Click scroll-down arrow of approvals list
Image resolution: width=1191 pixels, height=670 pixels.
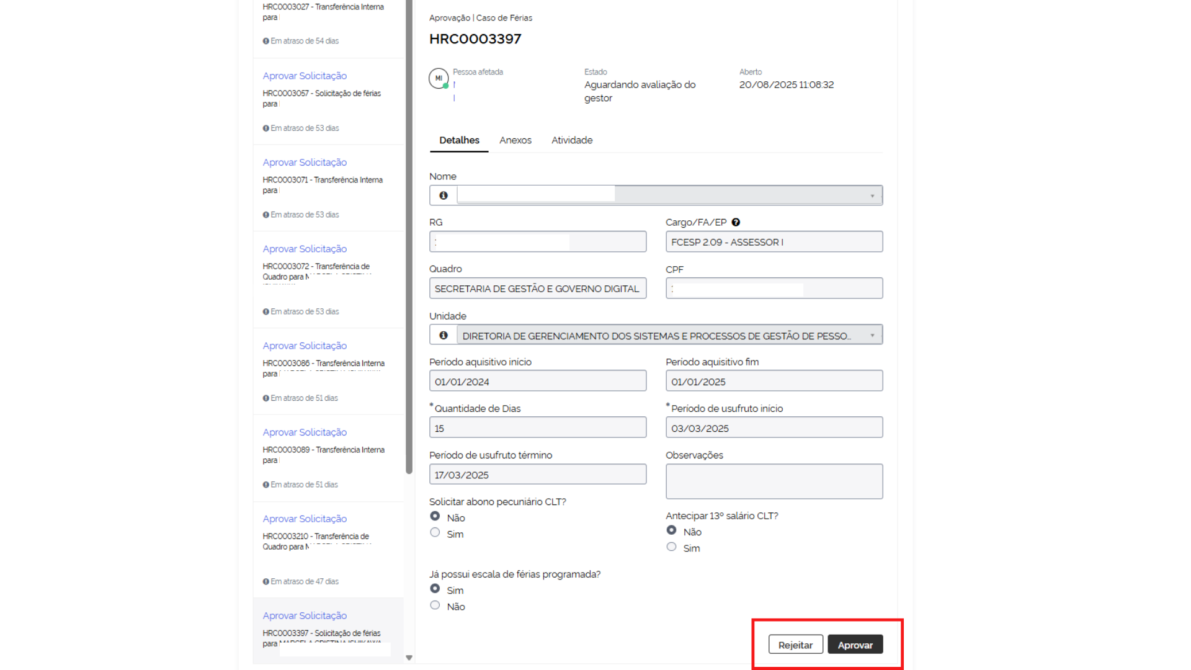[409, 658]
